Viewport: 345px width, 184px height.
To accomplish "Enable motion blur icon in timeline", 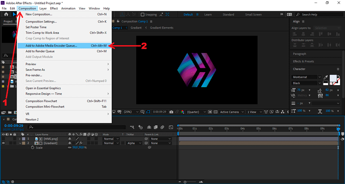I will pos(163,127).
